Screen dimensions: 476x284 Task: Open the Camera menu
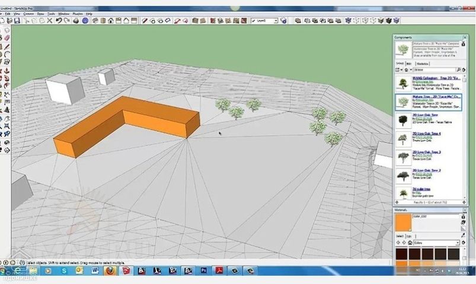[x=28, y=13]
